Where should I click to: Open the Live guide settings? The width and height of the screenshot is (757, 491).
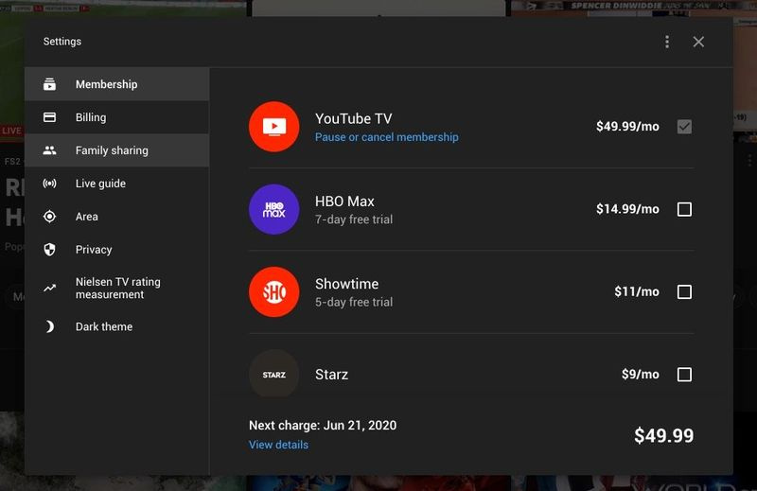(116, 184)
